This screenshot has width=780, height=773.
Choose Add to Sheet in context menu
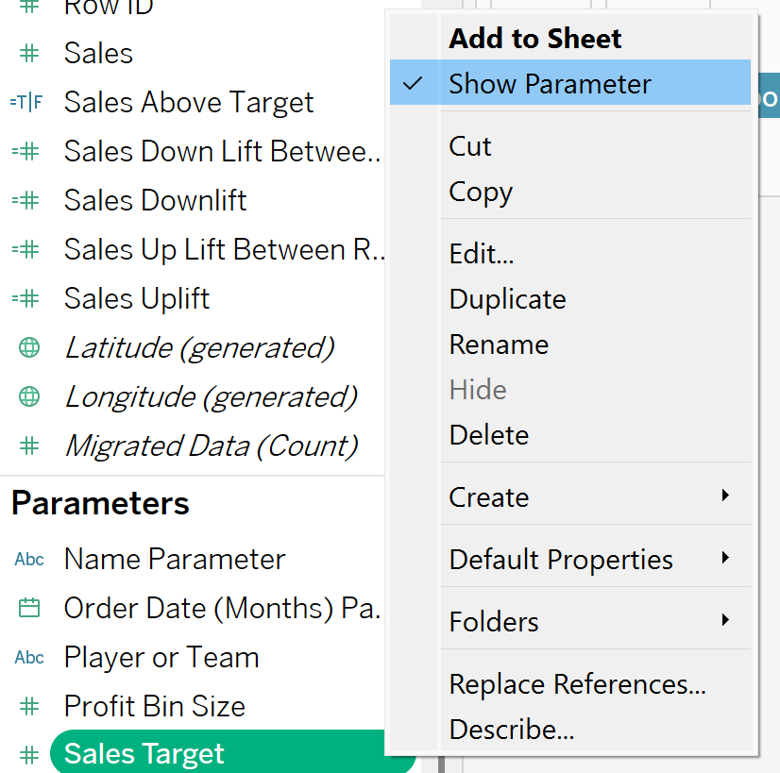click(x=535, y=39)
